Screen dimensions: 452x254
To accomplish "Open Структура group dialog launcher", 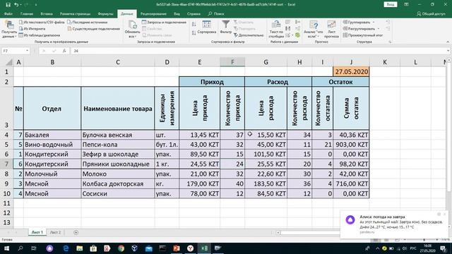I will 390,42.
